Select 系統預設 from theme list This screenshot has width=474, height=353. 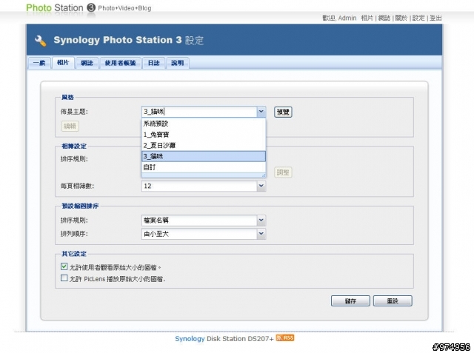click(x=204, y=124)
